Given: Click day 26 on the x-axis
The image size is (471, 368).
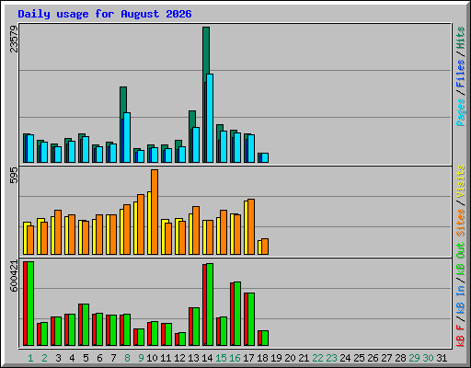Looking at the screenshot, I should pos(373,358).
